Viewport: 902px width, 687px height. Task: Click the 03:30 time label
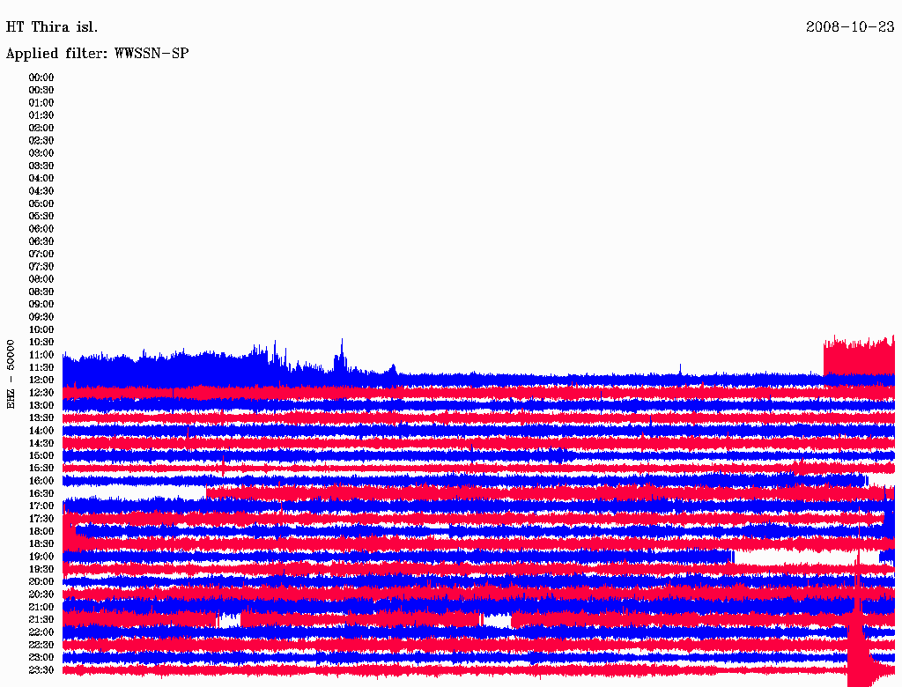tap(41, 166)
